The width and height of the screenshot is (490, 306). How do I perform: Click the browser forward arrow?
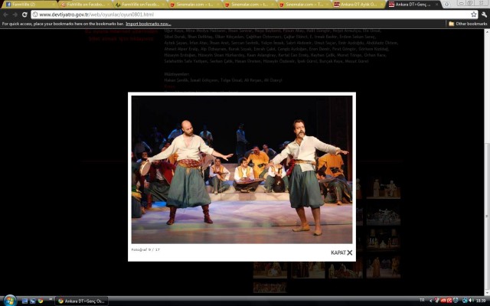[15, 15]
